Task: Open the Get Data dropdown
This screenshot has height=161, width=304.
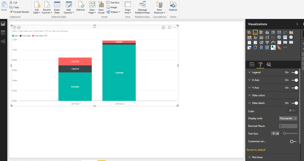Action: click(37, 7)
